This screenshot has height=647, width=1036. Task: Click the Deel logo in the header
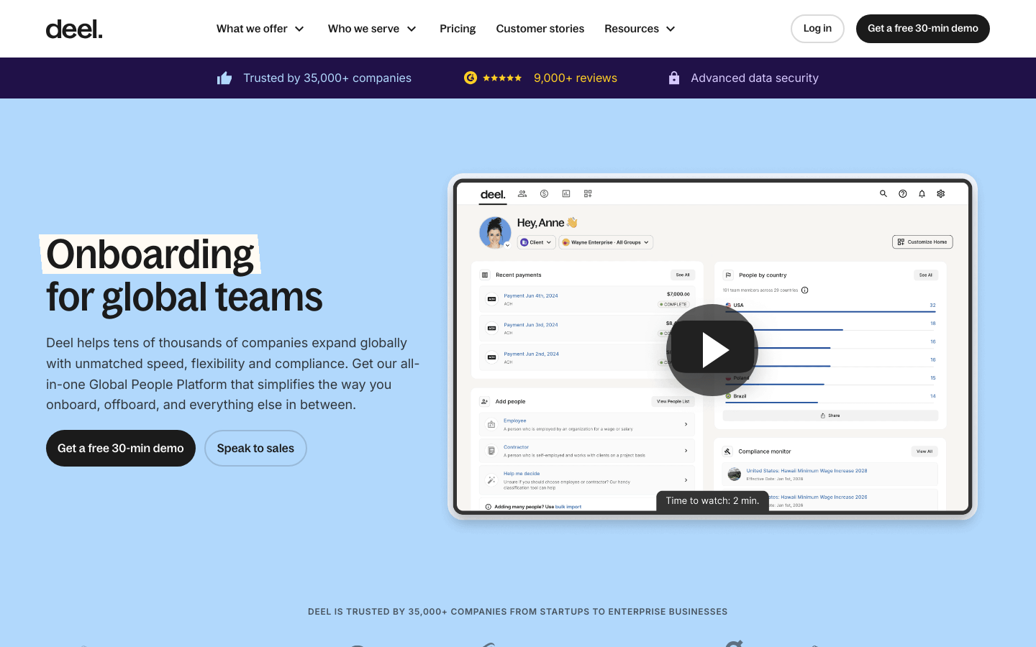coord(74,29)
